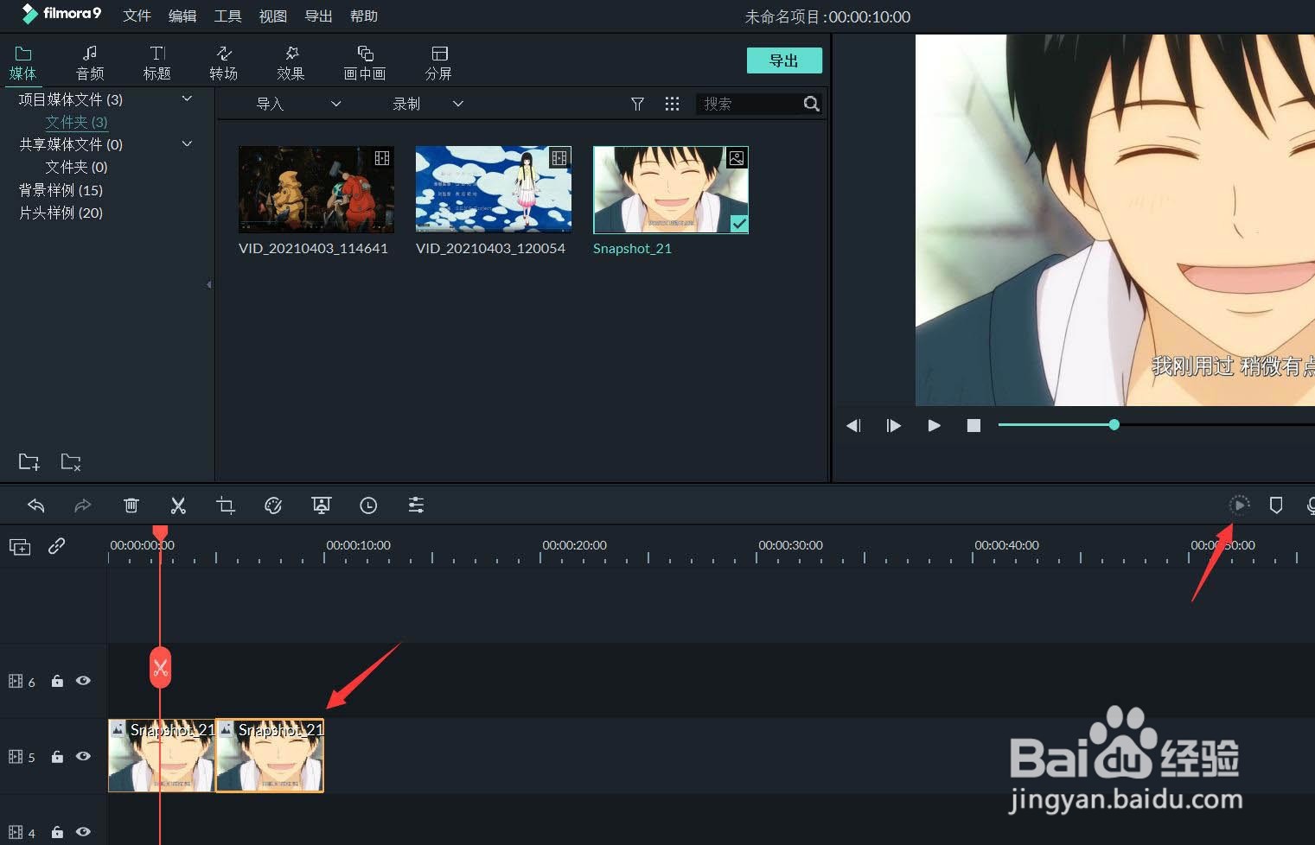Click the preview progress slider handle
Viewport: 1315px width, 845px height.
coord(1114,424)
